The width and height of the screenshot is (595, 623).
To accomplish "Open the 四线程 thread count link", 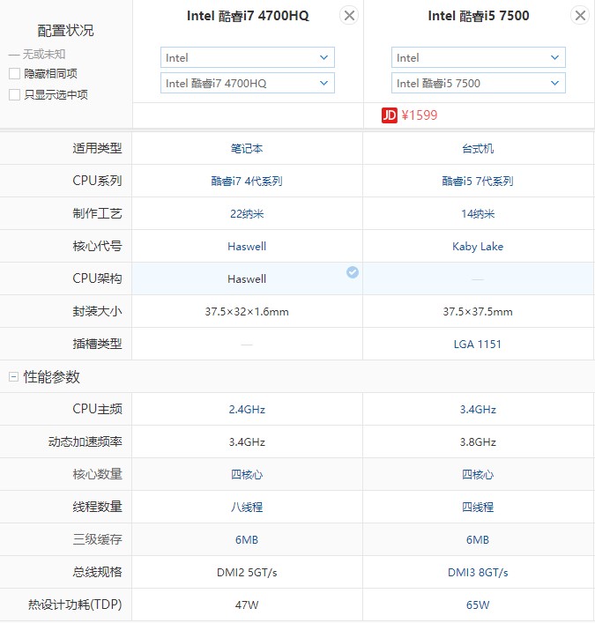I will [478, 507].
